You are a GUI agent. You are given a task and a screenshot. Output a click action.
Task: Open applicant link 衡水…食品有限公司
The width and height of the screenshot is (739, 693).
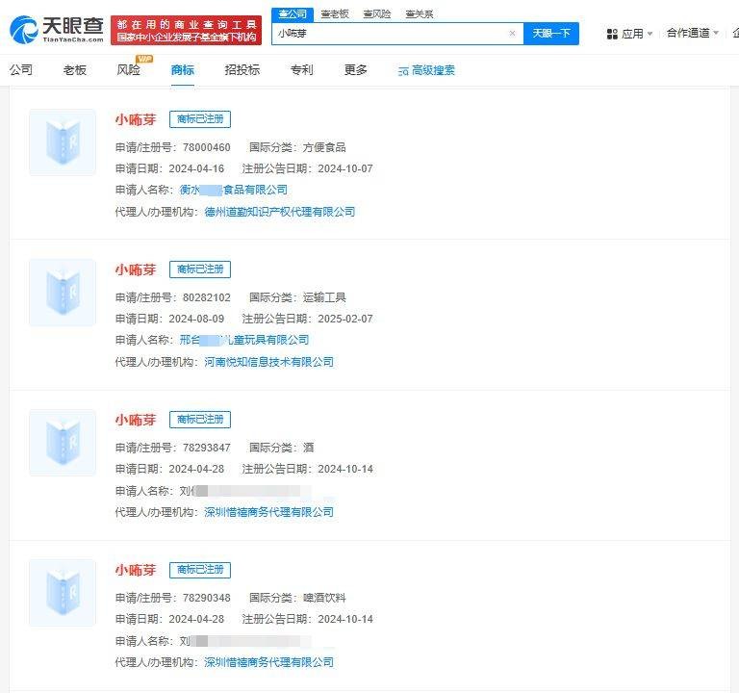[233, 190]
